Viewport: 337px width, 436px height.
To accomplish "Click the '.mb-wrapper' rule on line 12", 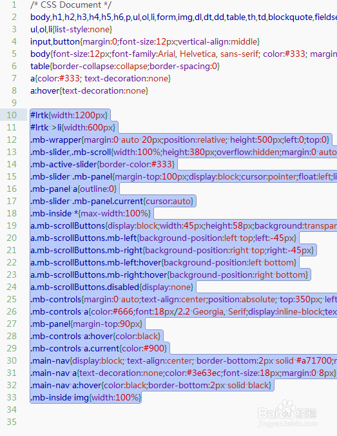I will click(180, 140).
